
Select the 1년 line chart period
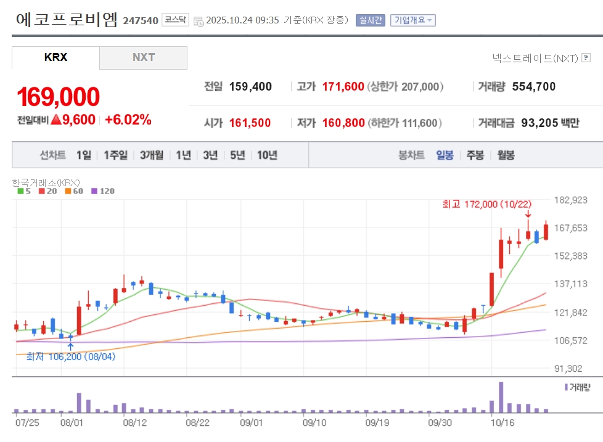(184, 155)
